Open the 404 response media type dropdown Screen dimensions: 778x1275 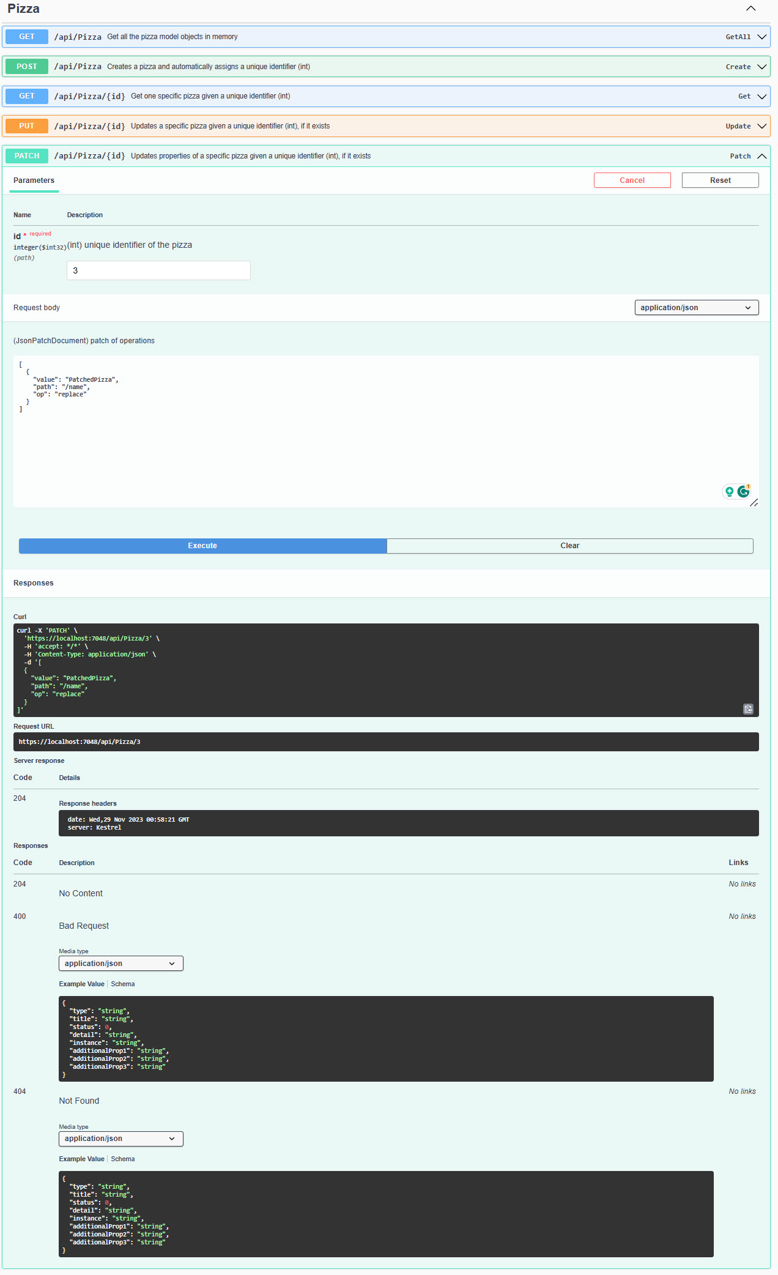point(120,1139)
